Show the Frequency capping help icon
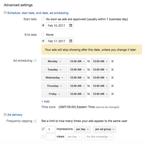This screenshot has width=142, height=144. [x=35, y=121]
